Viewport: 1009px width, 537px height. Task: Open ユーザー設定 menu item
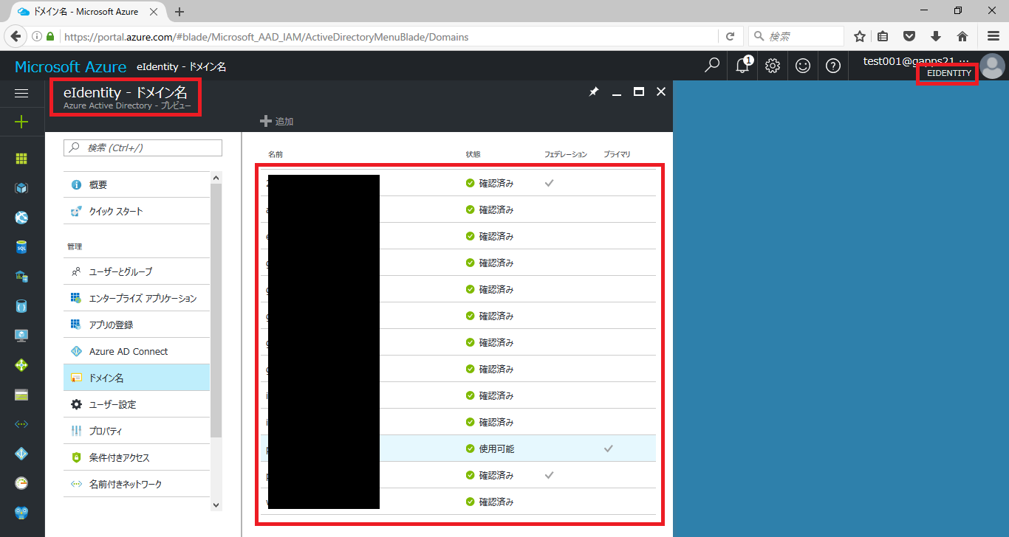pos(137,404)
